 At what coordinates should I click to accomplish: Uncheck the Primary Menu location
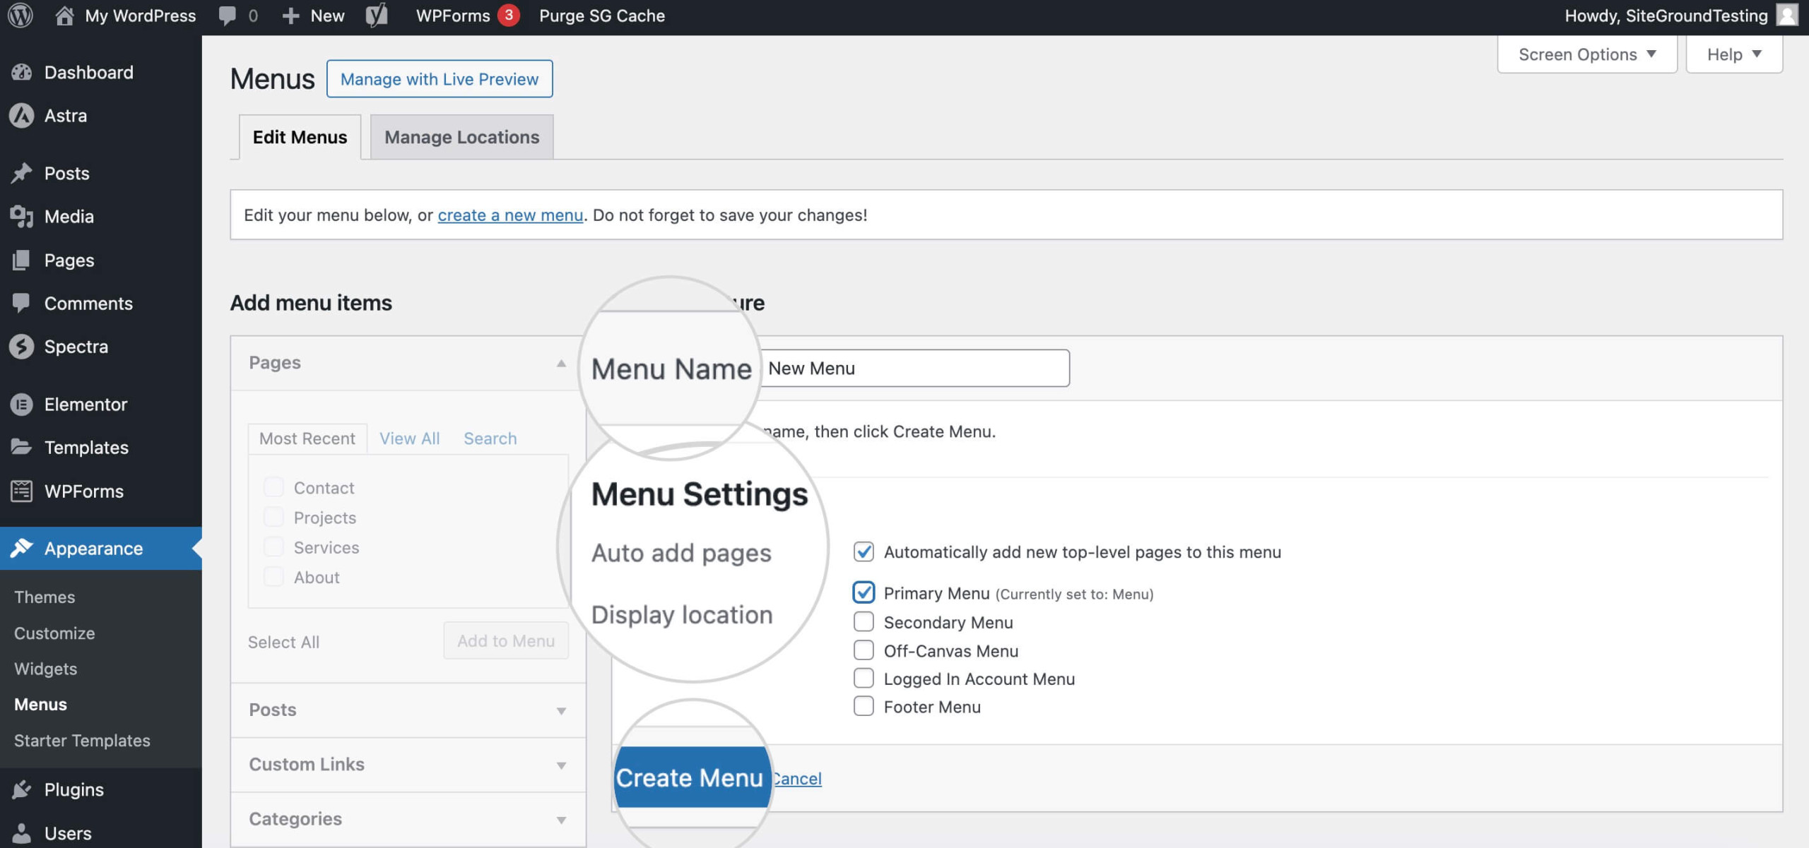point(864,592)
